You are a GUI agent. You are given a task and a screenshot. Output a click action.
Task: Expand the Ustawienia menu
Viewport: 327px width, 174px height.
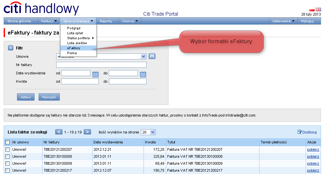point(283,21)
